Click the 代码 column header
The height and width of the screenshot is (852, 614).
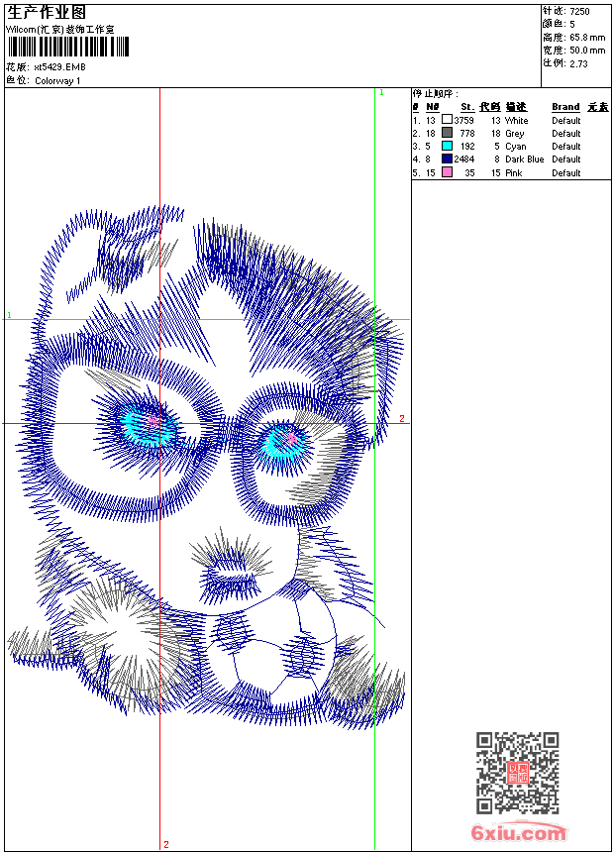click(489, 107)
